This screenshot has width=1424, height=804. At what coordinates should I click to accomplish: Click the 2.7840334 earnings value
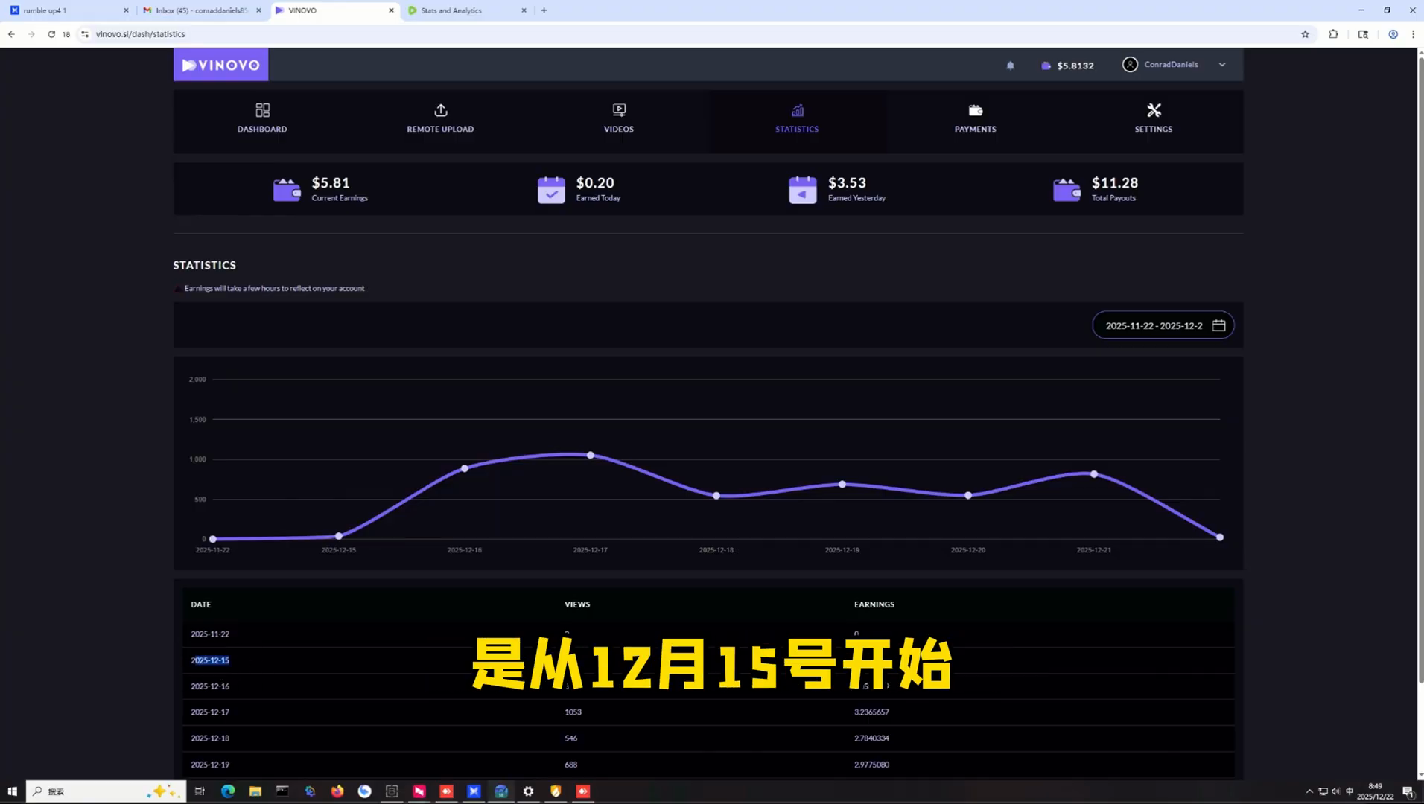coord(871,738)
